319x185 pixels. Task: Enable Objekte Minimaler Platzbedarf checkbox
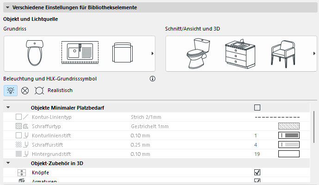click(x=258, y=108)
